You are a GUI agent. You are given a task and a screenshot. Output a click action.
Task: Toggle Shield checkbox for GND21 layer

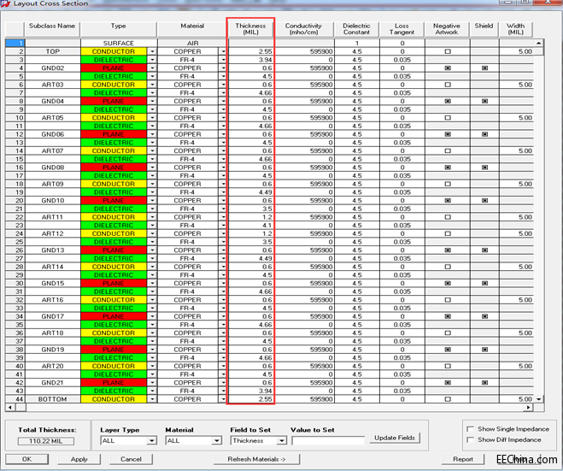coord(484,383)
